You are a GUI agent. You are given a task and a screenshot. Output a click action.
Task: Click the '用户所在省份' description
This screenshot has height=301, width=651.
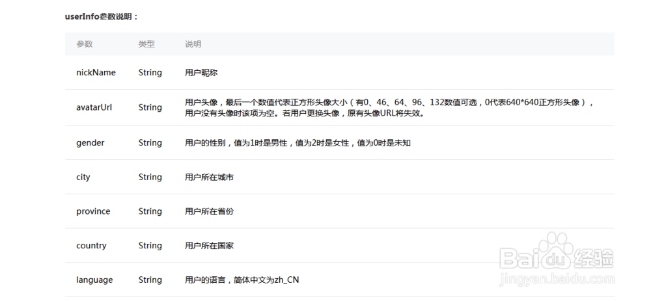tap(209, 211)
